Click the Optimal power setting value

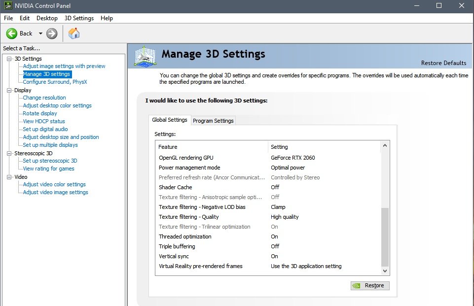(288, 168)
